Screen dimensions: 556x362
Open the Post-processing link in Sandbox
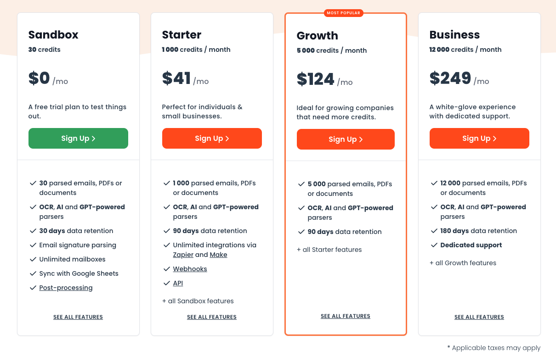pos(66,288)
